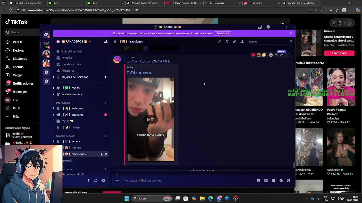The width and height of the screenshot is (362, 203).
Task: Select the welcome channel
Action: point(81,108)
